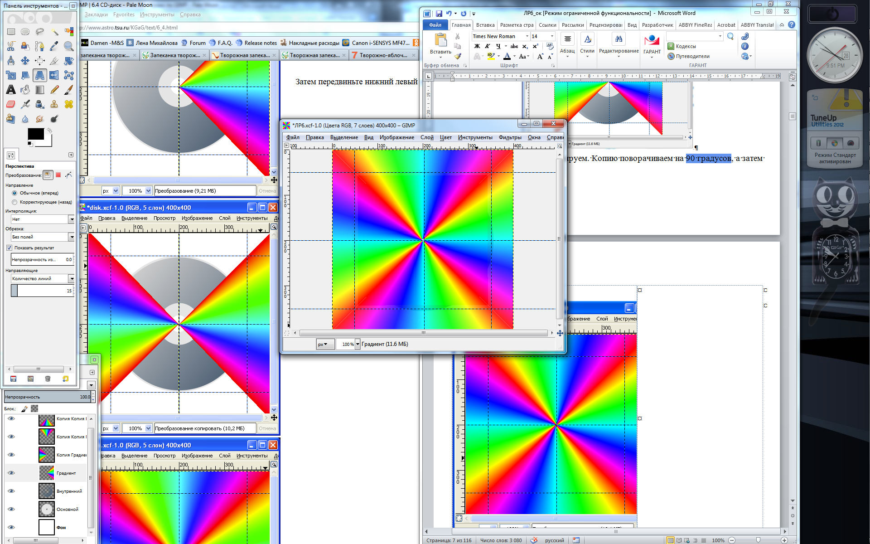Open Forum bookmark in Pale Moon
The height and width of the screenshot is (544, 870).
pos(193,43)
